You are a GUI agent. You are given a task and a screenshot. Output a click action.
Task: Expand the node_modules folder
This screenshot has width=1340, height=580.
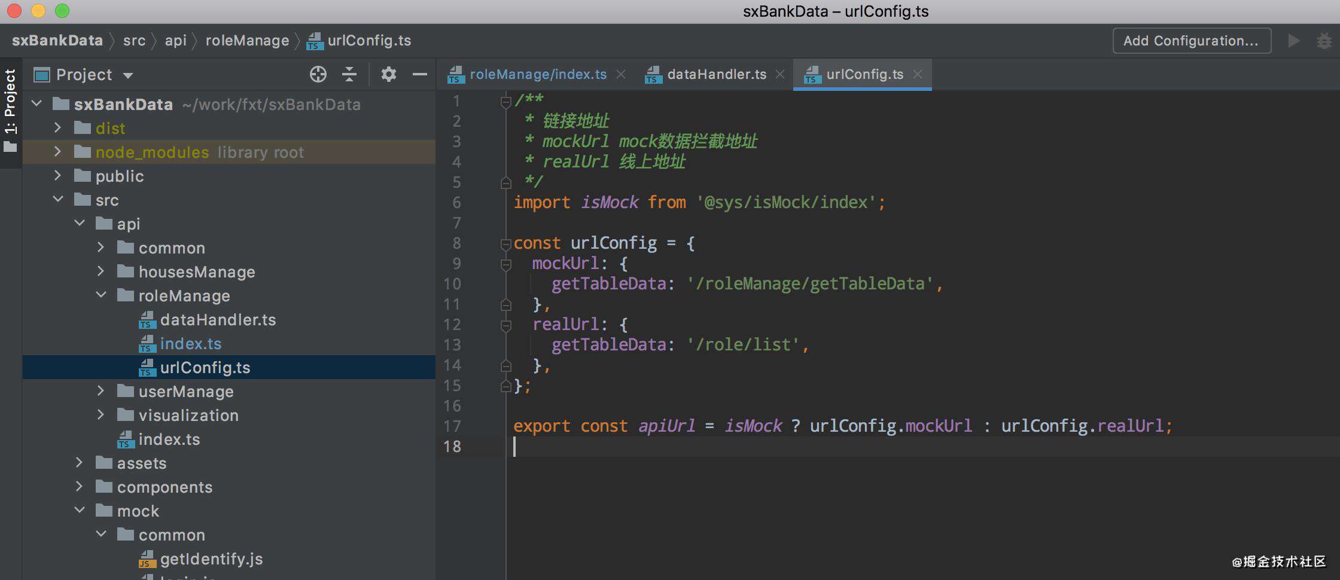57,151
